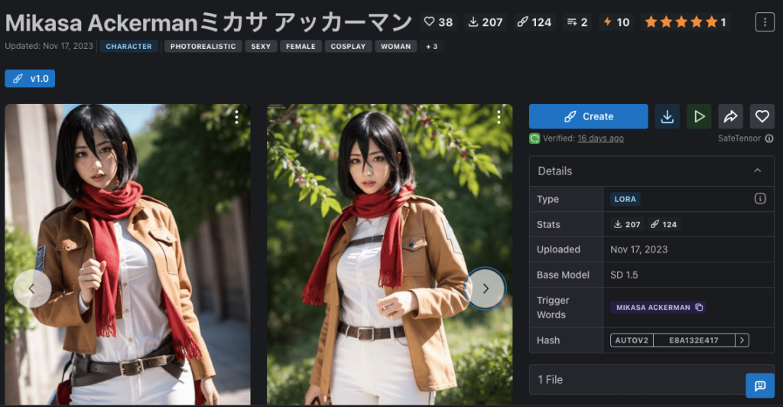Click the collection count badge showing 2

[x=577, y=22]
